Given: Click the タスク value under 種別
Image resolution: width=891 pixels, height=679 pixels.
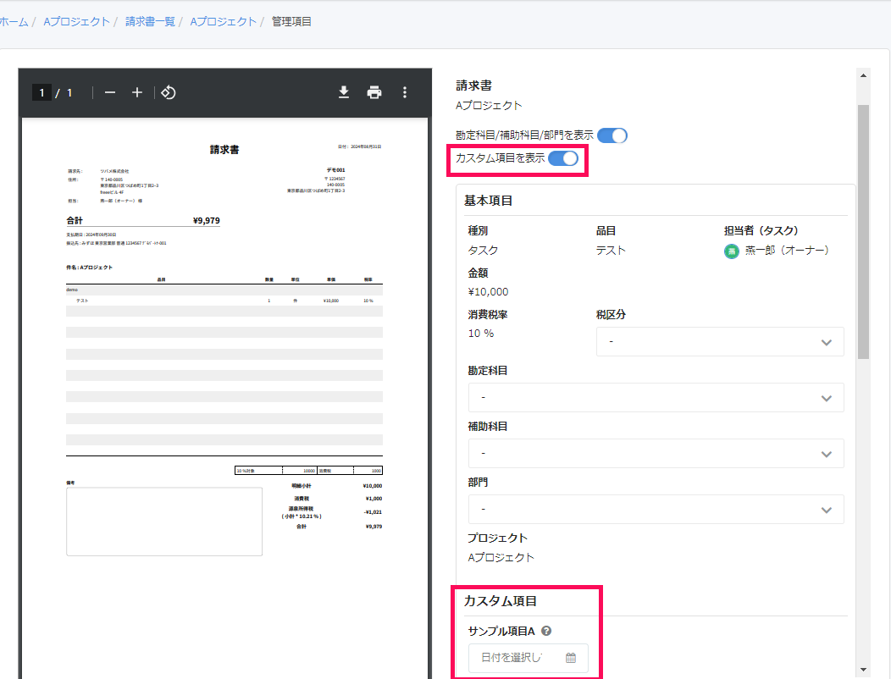Looking at the screenshot, I should [483, 251].
